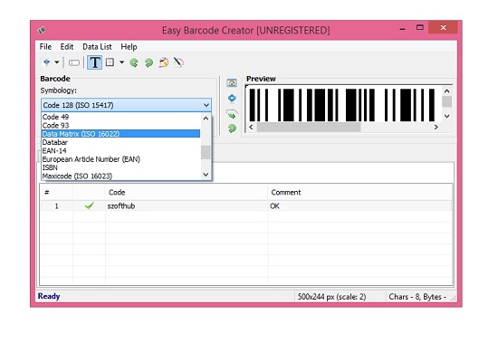The height and width of the screenshot is (343, 498).
Task: Click the Chars - 8, Bytes status entry
Action: coord(417,297)
